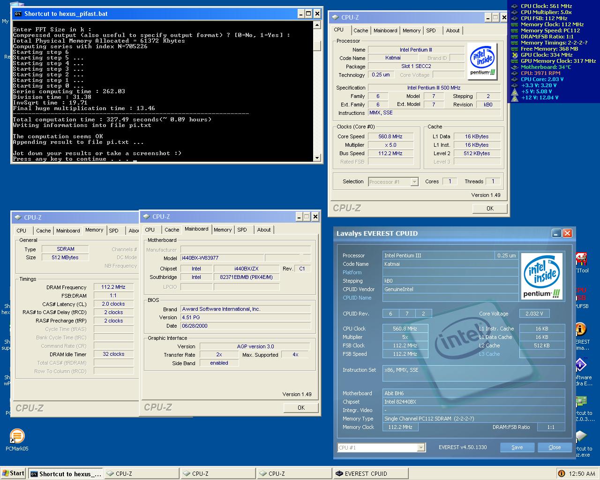Open the About tab in the CPU-Z Mainboard window

coord(264,230)
